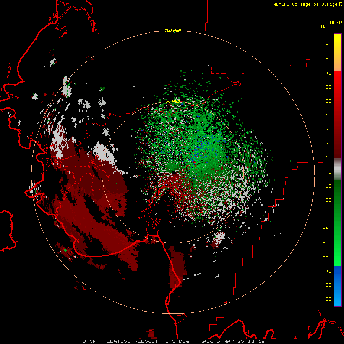This screenshot has height=344, width=344.
Task: Click the Storm Relative Velocity caption text
Action: [x=174, y=341]
